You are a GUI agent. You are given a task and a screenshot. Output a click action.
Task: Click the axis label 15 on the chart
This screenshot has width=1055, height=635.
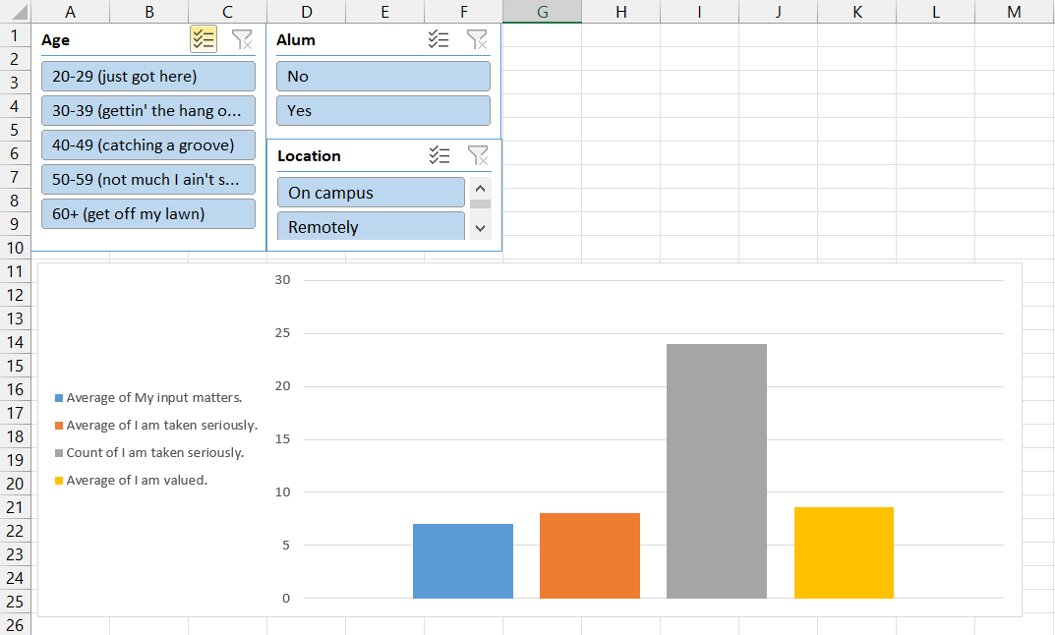[x=282, y=439]
